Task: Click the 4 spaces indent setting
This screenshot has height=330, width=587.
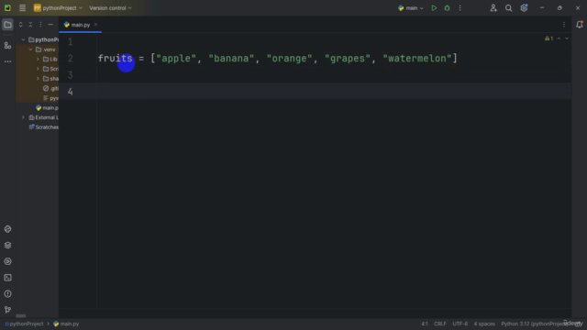Action: (484, 324)
